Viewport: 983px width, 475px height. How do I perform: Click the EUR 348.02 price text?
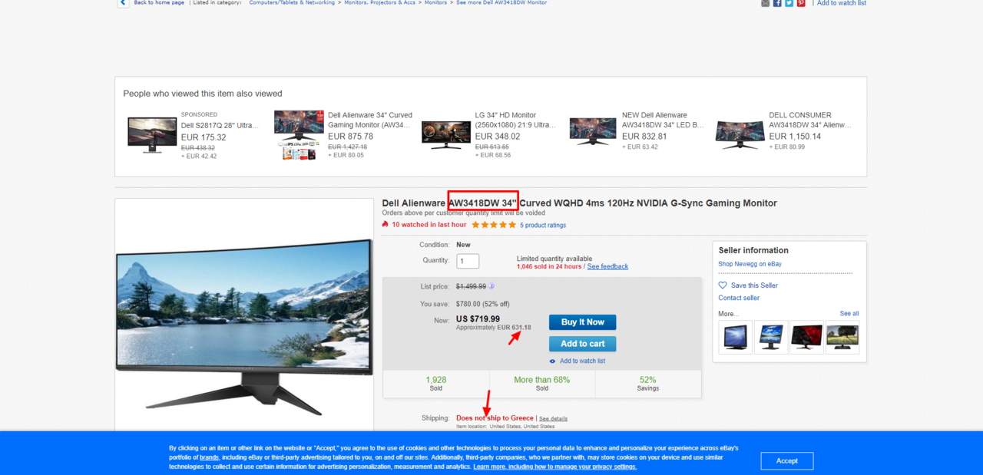point(498,136)
